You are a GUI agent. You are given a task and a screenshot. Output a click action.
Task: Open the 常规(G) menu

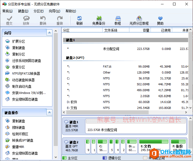[7, 11]
